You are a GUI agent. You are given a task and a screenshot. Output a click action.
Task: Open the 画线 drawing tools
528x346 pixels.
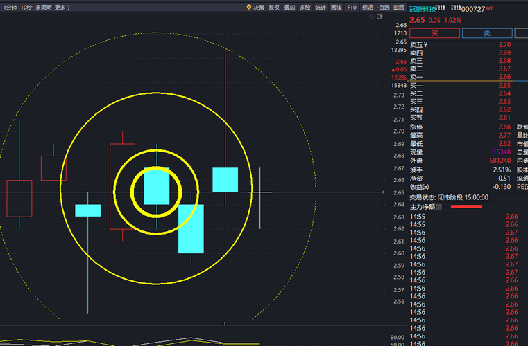click(x=337, y=8)
